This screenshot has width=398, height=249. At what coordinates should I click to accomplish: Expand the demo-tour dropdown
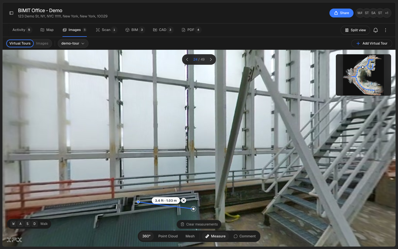click(x=73, y=43)
